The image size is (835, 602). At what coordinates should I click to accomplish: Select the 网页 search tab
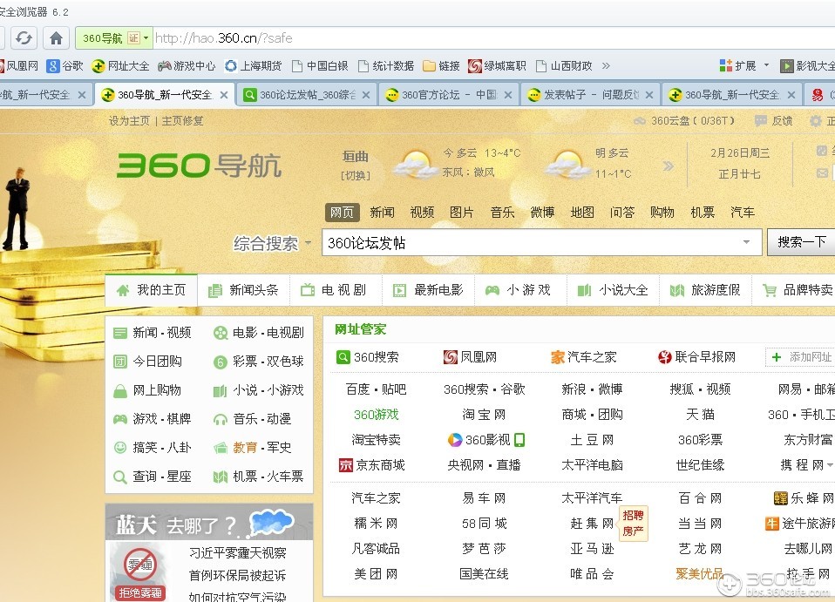click(342, 213)
